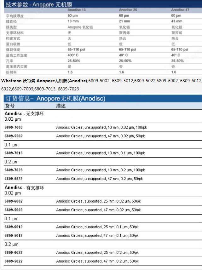Screen dimensions: 202x270
Task: Click the 13 mm diameter value
Action: pos(73,21)
